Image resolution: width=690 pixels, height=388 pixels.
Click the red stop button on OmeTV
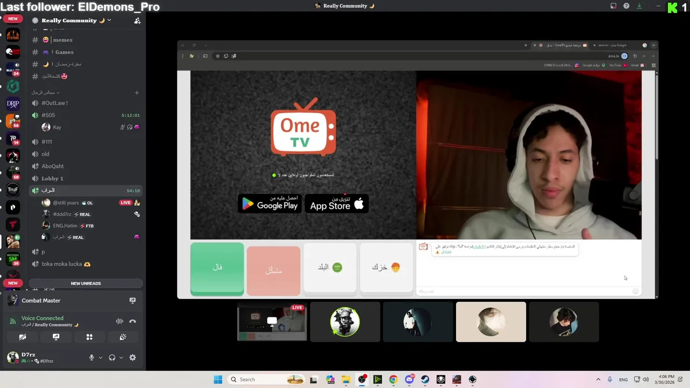coord(273,271)
